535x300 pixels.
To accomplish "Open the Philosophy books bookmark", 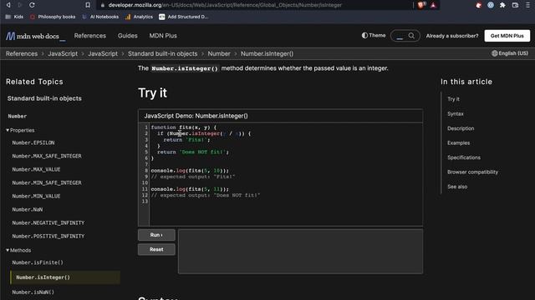I will (x=53, y=17).
